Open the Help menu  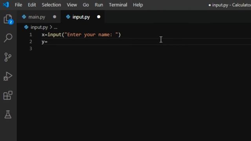[138, 5]
